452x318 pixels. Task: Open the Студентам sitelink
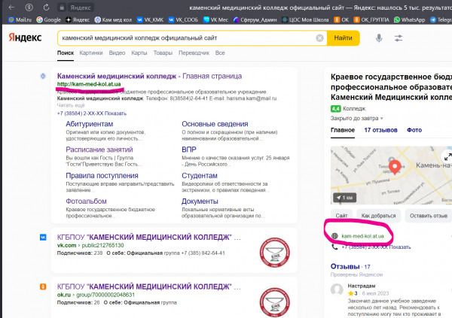(200, 176)
